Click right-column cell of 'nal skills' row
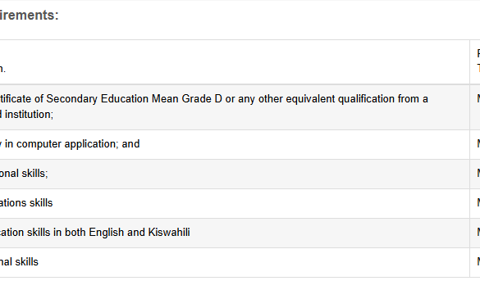 [x=475, y=262]
